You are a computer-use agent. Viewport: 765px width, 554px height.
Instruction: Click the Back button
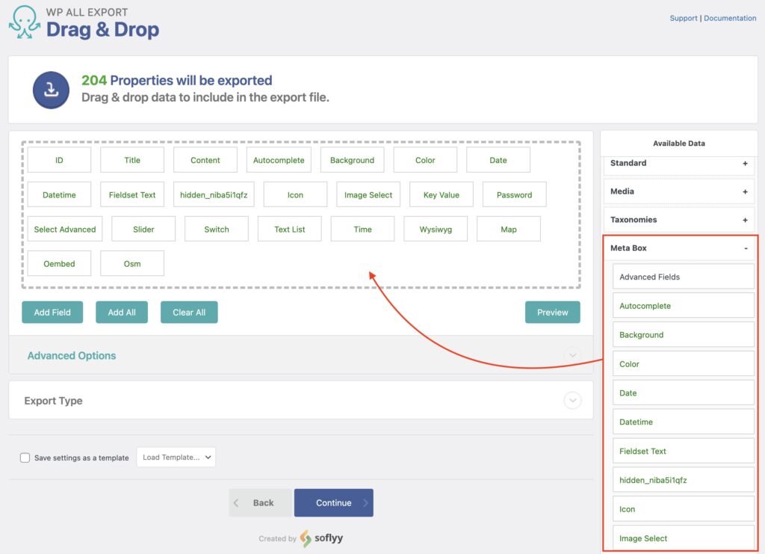[x=260, y=502]
